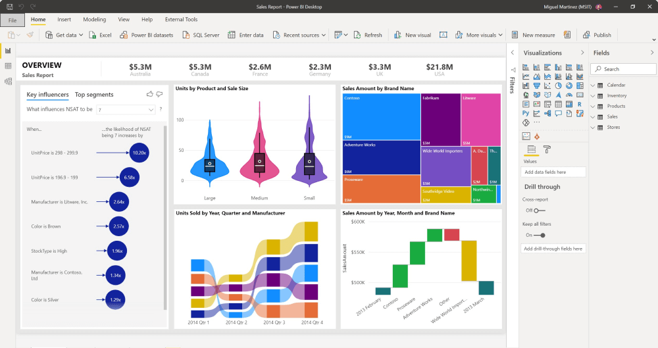Open the Help ribbon tab

[147, 19]
